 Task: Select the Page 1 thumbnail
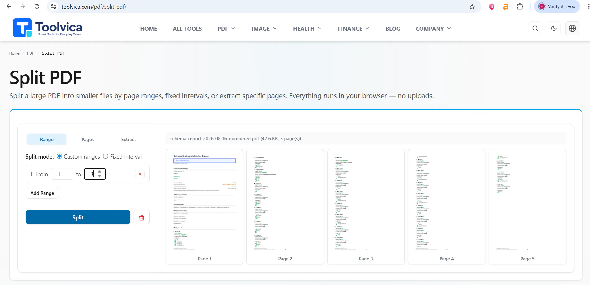(205, 207)
